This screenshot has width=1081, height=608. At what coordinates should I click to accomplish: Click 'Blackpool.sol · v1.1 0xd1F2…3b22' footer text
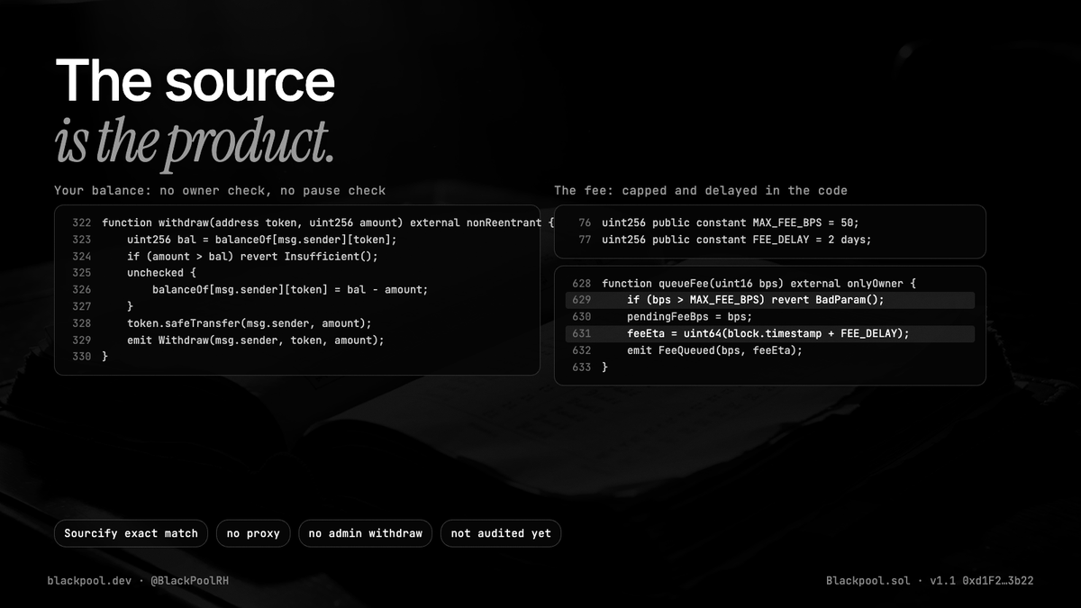click(930, 581)
